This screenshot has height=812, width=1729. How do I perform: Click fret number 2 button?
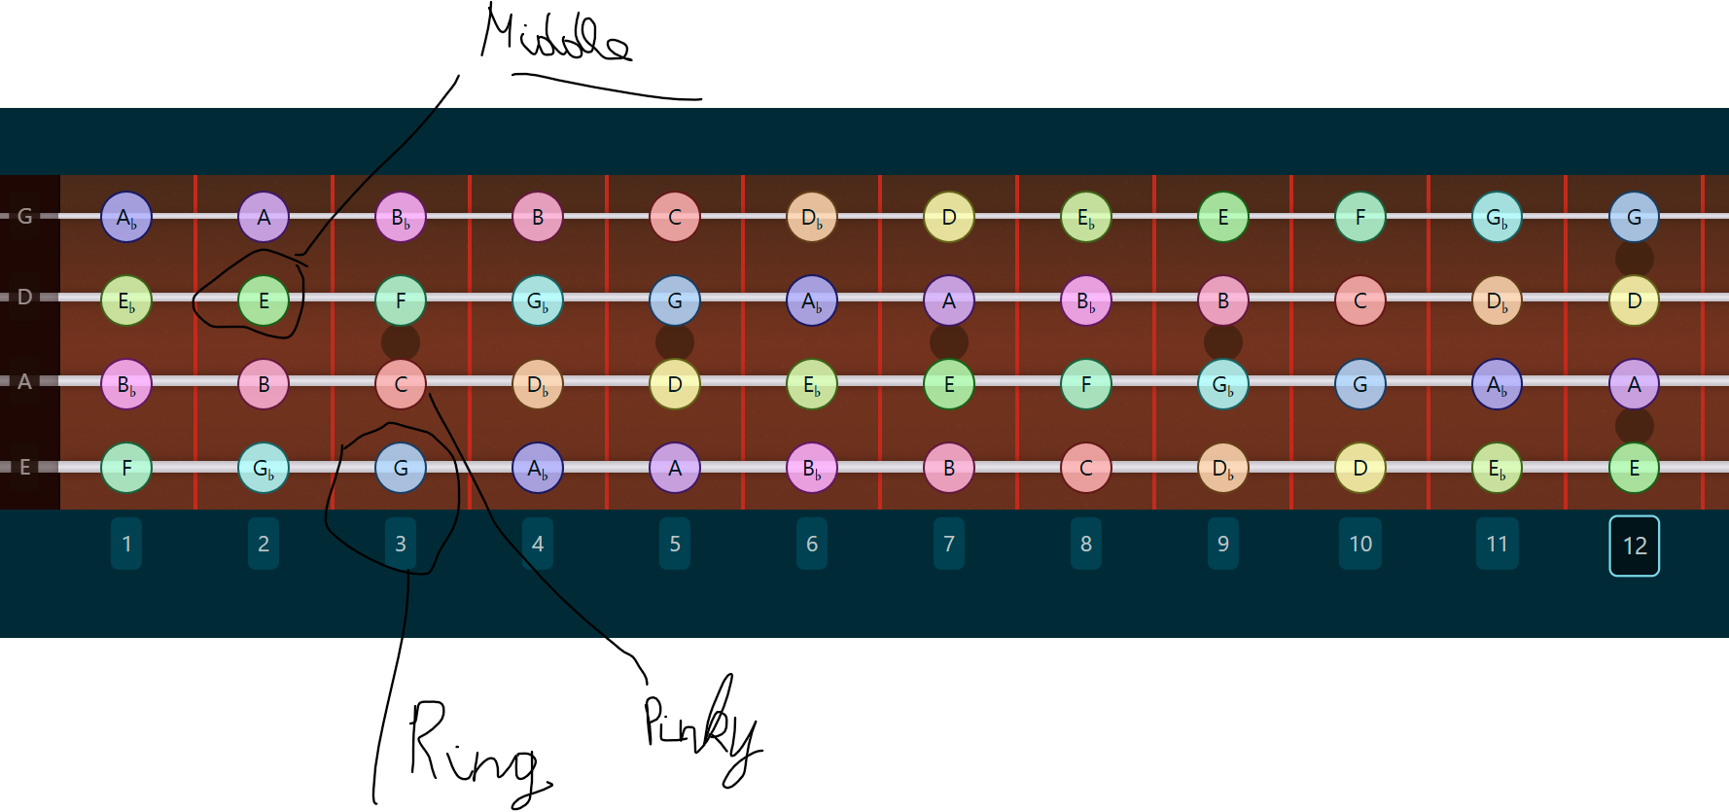264,544
